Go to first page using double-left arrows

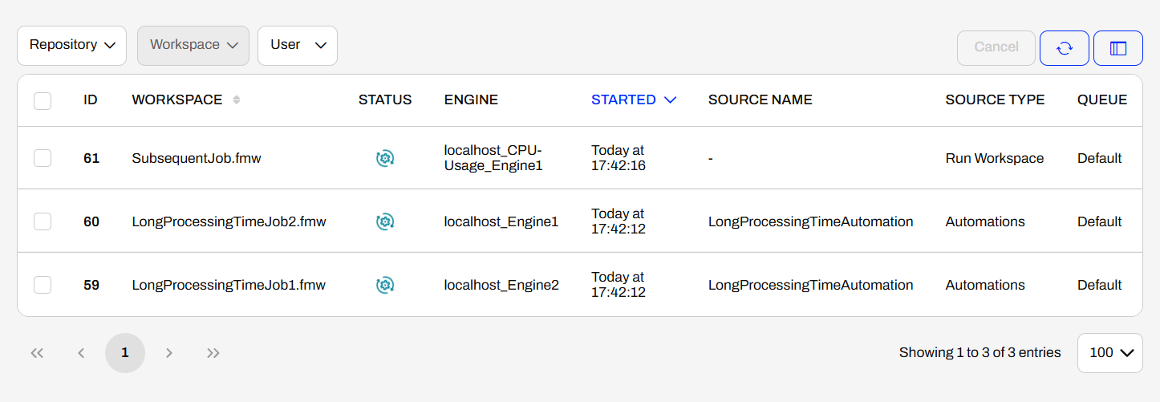coord(37,353)
